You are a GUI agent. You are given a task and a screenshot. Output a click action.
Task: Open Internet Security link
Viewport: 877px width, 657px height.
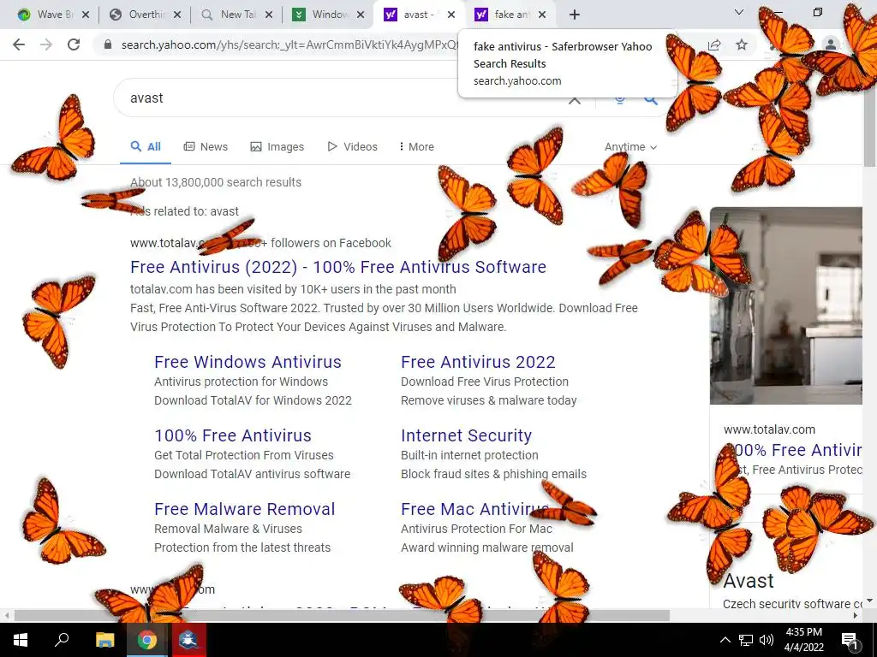pos(466,435)
